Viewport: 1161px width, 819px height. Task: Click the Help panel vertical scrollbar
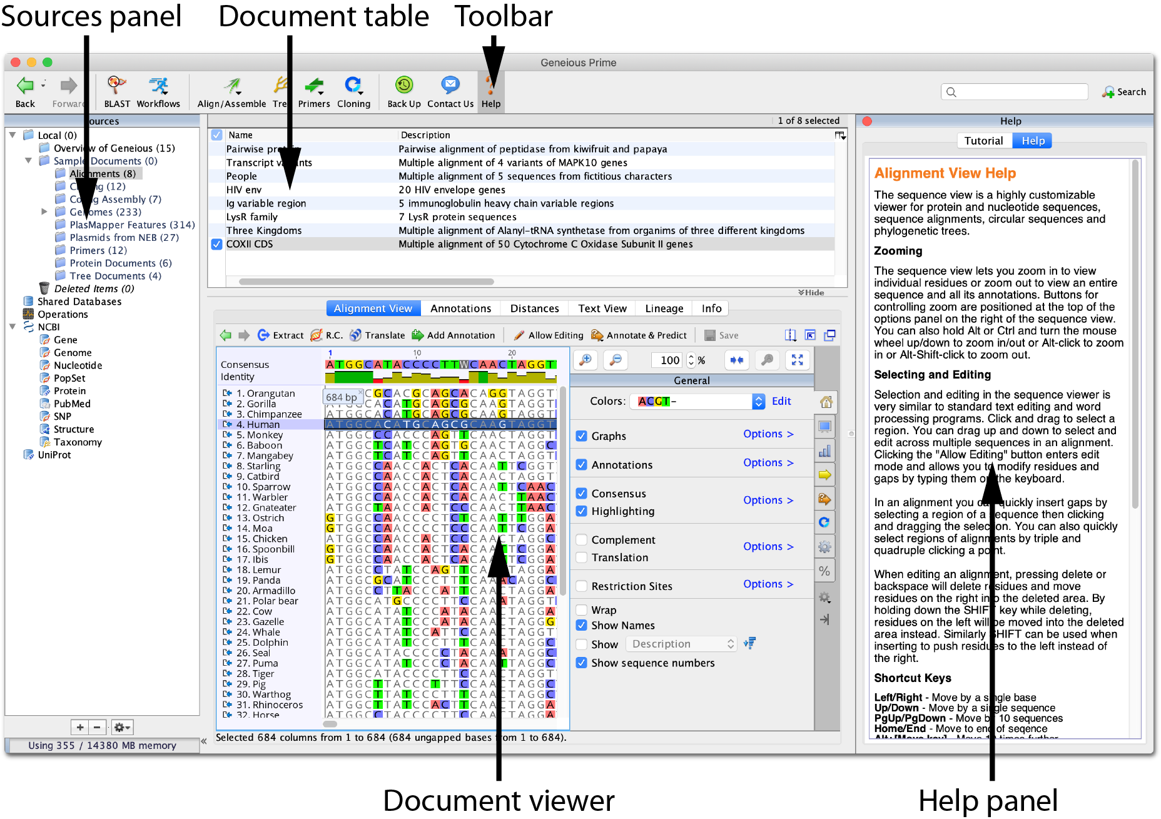point(1135,333)
